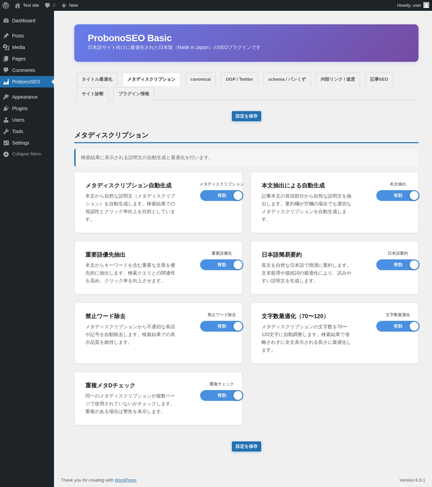This screenshot has height=487, width=432.
Task: Click the 禁止ワード除去 card heading
Action: (x=105, y=316)
